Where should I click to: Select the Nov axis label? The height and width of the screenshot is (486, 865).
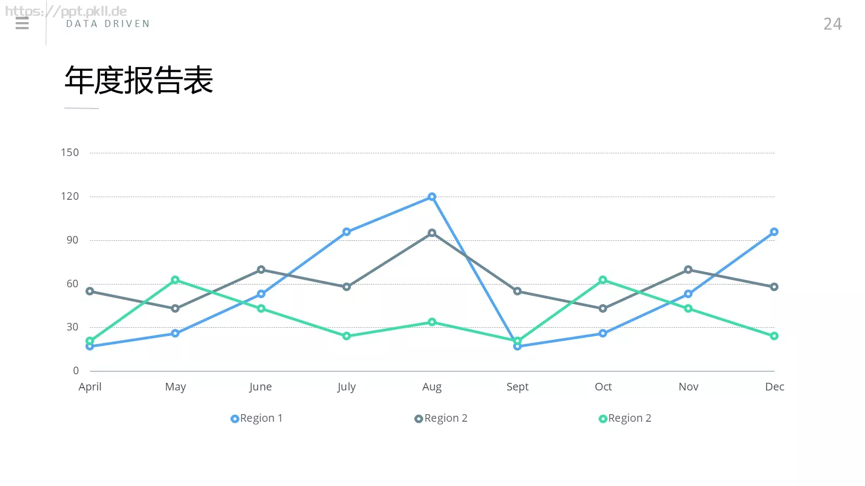click(689, 387)
